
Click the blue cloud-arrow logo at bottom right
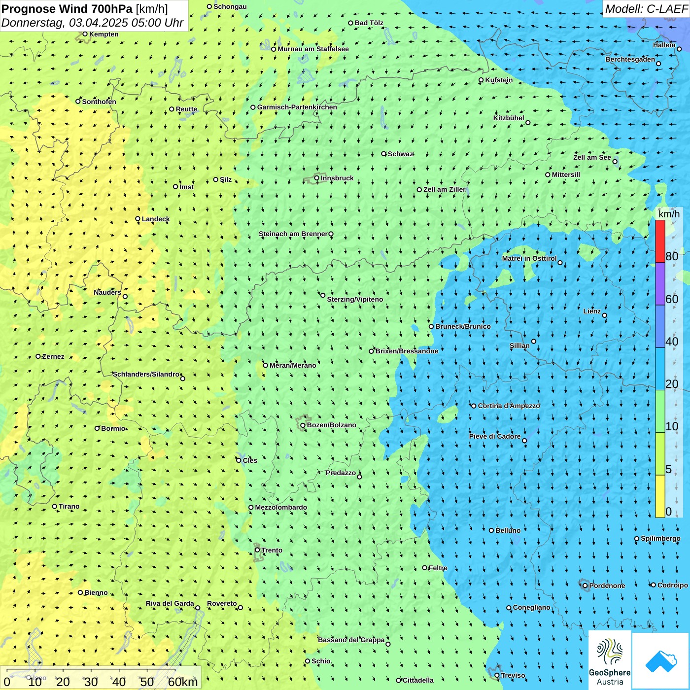(660, 660)
